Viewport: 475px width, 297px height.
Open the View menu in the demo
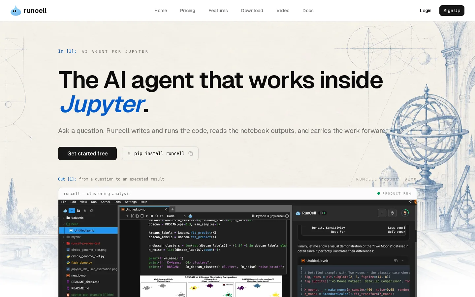[x=83, y=202]
